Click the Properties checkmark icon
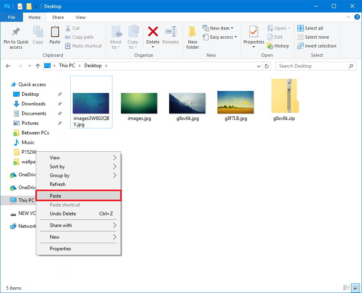The height and width of the screenshot is (293, 362). tap(254, 32)
